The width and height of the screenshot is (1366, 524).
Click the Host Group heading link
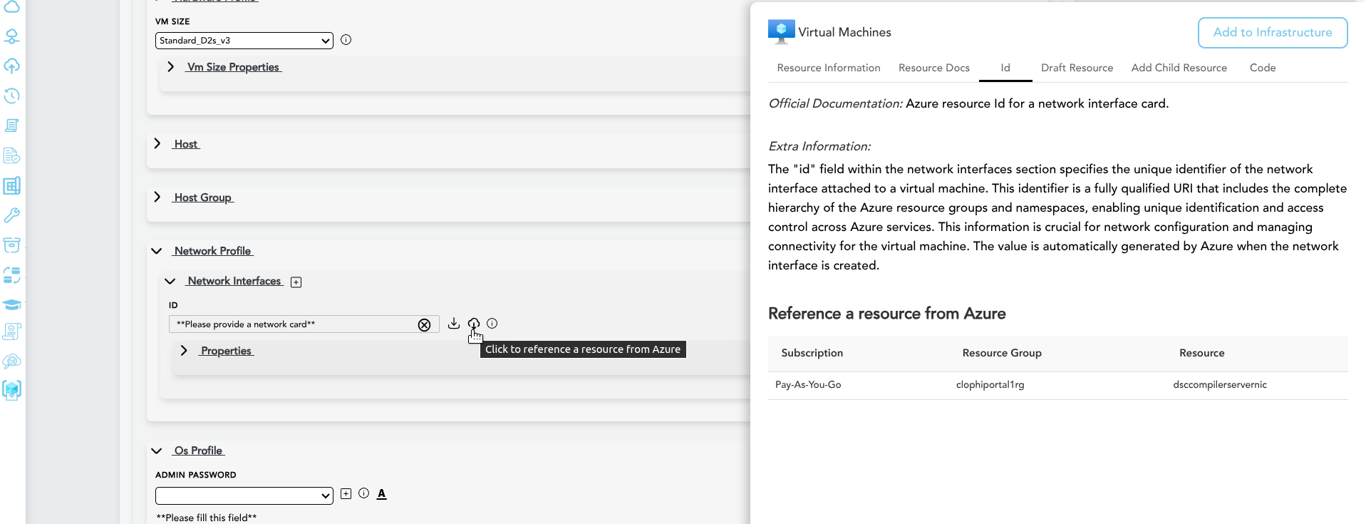pos(203,197)
